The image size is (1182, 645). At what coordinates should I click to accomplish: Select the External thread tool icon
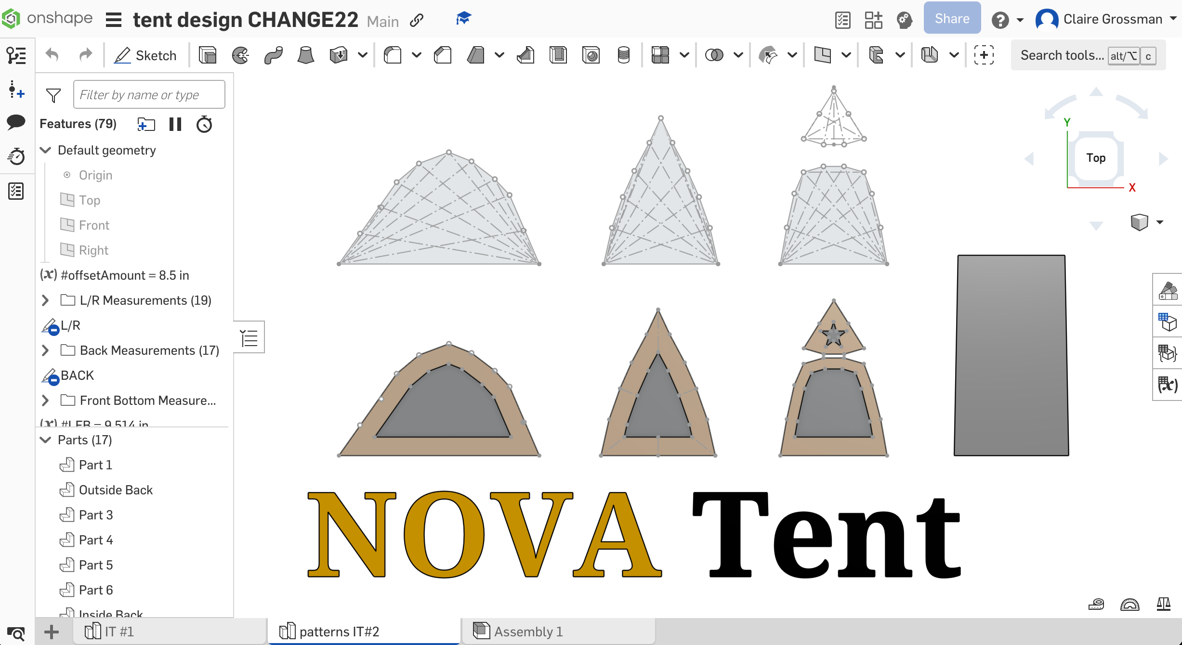tap(624, 55)
